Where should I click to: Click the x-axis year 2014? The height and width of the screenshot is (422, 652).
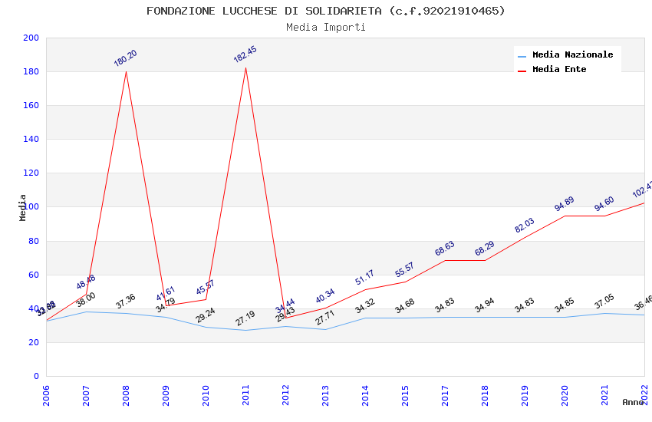365,396
